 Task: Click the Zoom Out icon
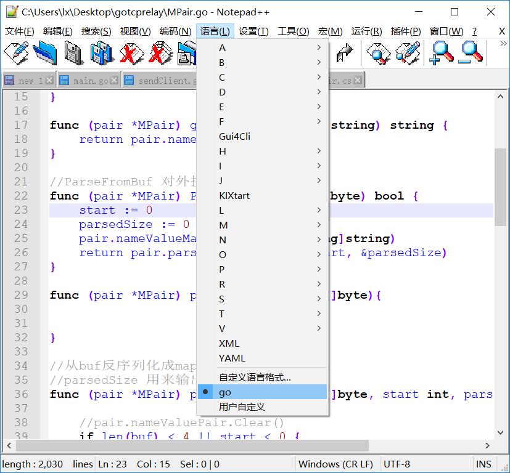pyautogui.click(x=471, y=53)
